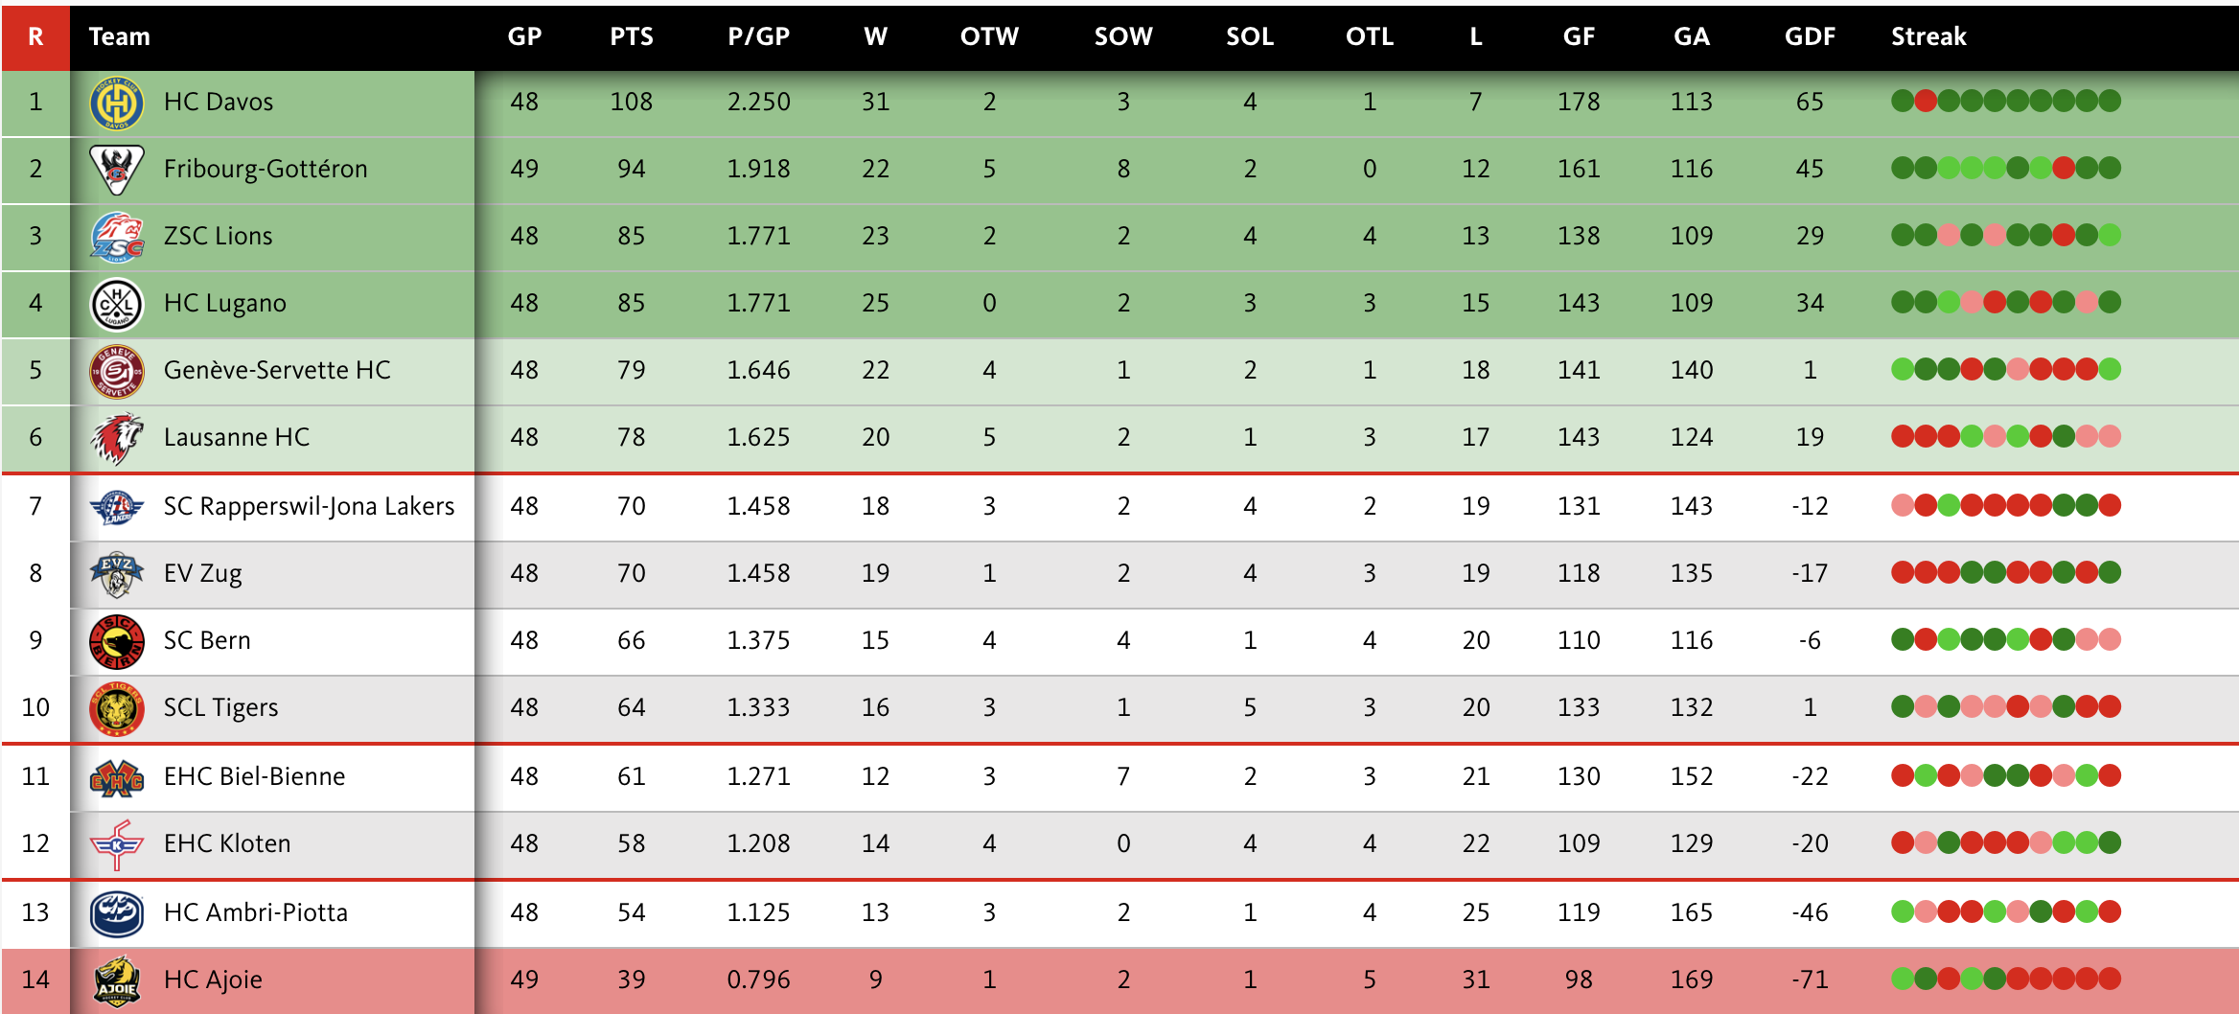Click the red R rank header cell
The image size is (2239, 1014).
[x=35, y=36]
